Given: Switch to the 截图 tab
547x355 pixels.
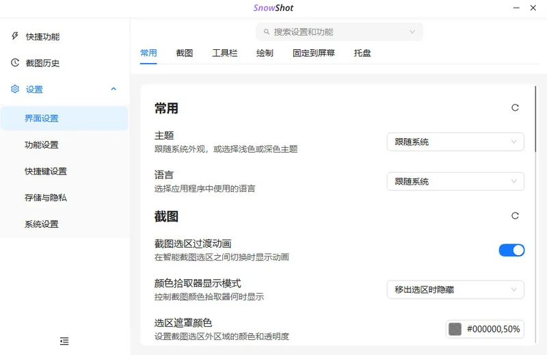Looking at the screenshot, I should tap(185, 53).
